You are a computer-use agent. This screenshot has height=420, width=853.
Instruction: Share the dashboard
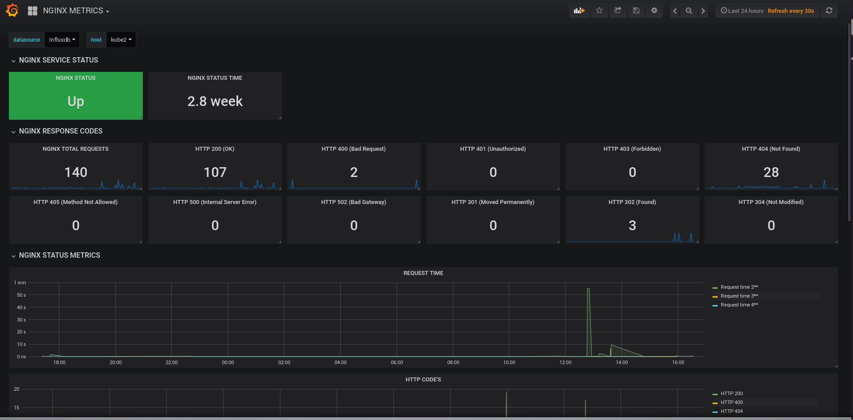[618, 11]
